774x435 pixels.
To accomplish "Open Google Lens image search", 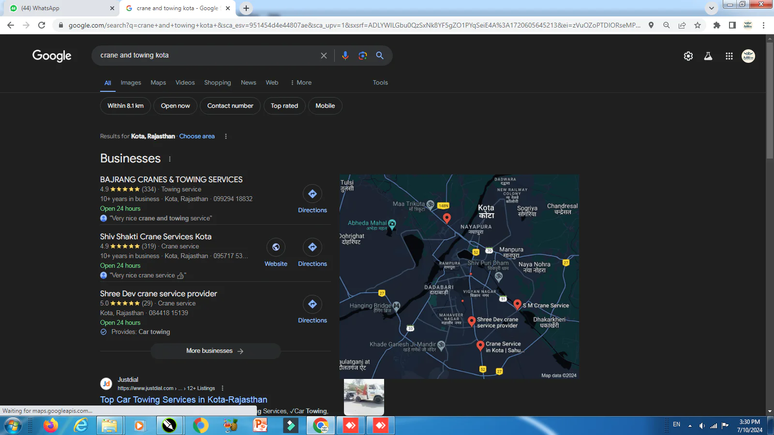I will pyautogui.click(x=363, y=56).
